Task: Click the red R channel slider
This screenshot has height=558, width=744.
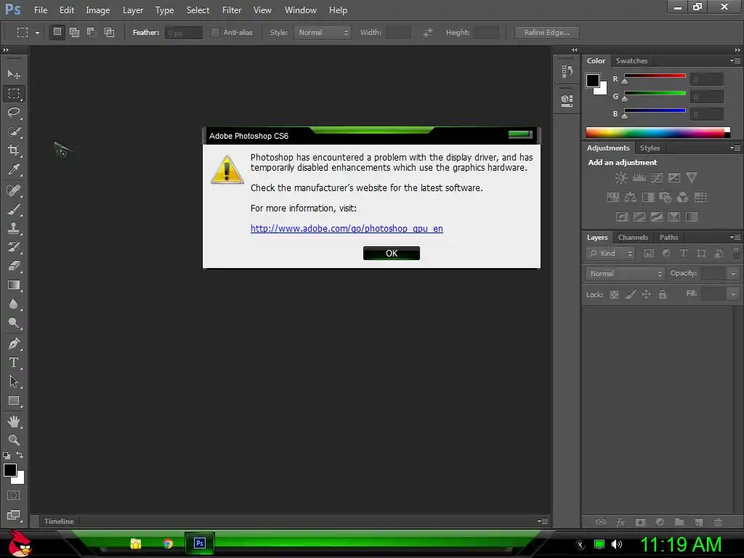Action: (x=655, y=76)
